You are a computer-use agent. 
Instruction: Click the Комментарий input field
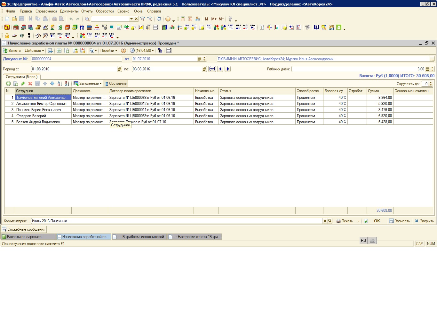[x=177, y=221]
